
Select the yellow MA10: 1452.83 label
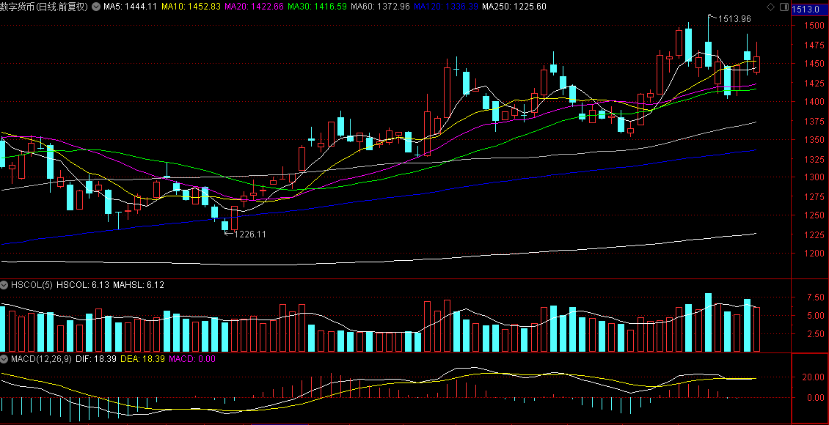pyautogui.click(x=191, y=7)
